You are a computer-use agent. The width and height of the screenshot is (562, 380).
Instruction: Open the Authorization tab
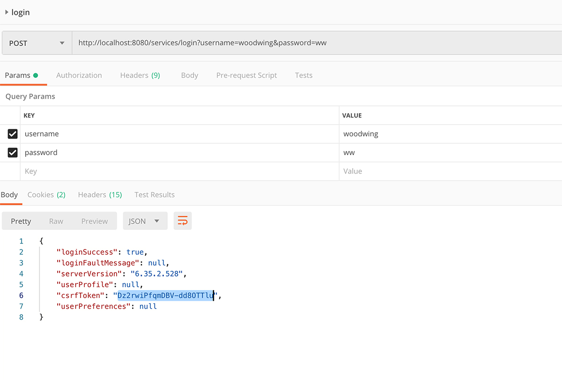[79, 75]
